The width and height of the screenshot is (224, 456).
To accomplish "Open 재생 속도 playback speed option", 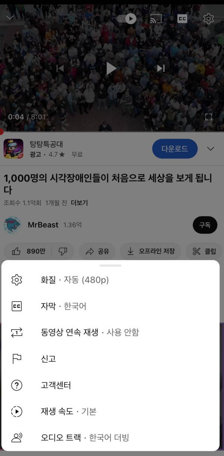I will [111, 412].
